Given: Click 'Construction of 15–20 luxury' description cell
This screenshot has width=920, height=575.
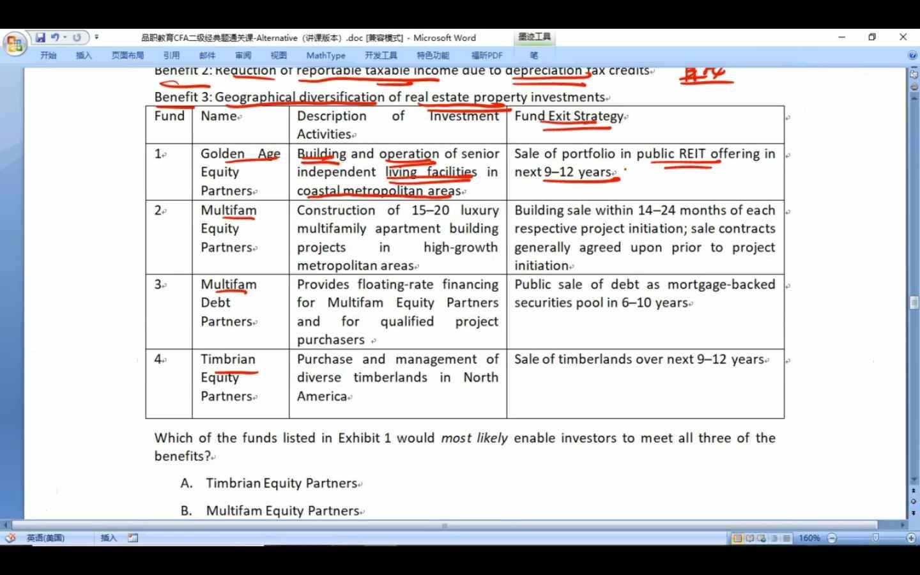Looking at the screenshot, I should (398, 238).
